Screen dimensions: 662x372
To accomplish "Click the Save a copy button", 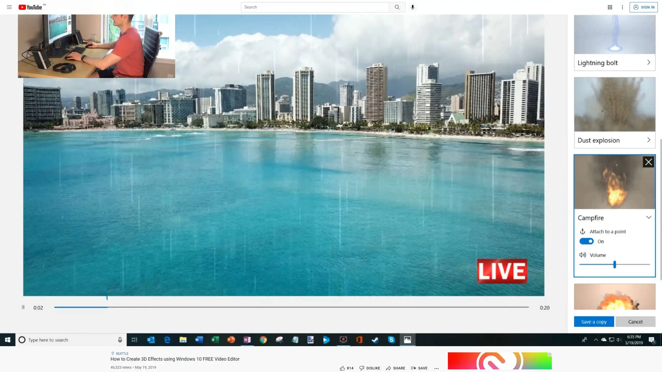I will pyautogui.click(x=594, y=322).
